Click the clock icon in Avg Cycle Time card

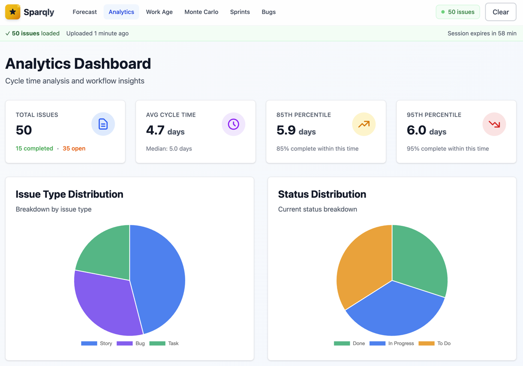click(x=233, y=124)
